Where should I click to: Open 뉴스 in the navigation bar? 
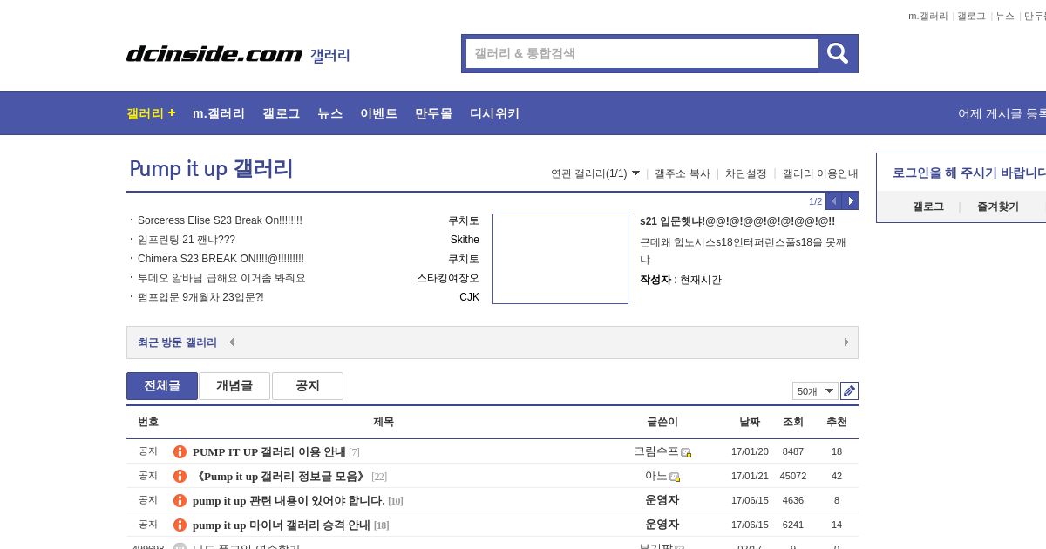click(x=329, y=113)
